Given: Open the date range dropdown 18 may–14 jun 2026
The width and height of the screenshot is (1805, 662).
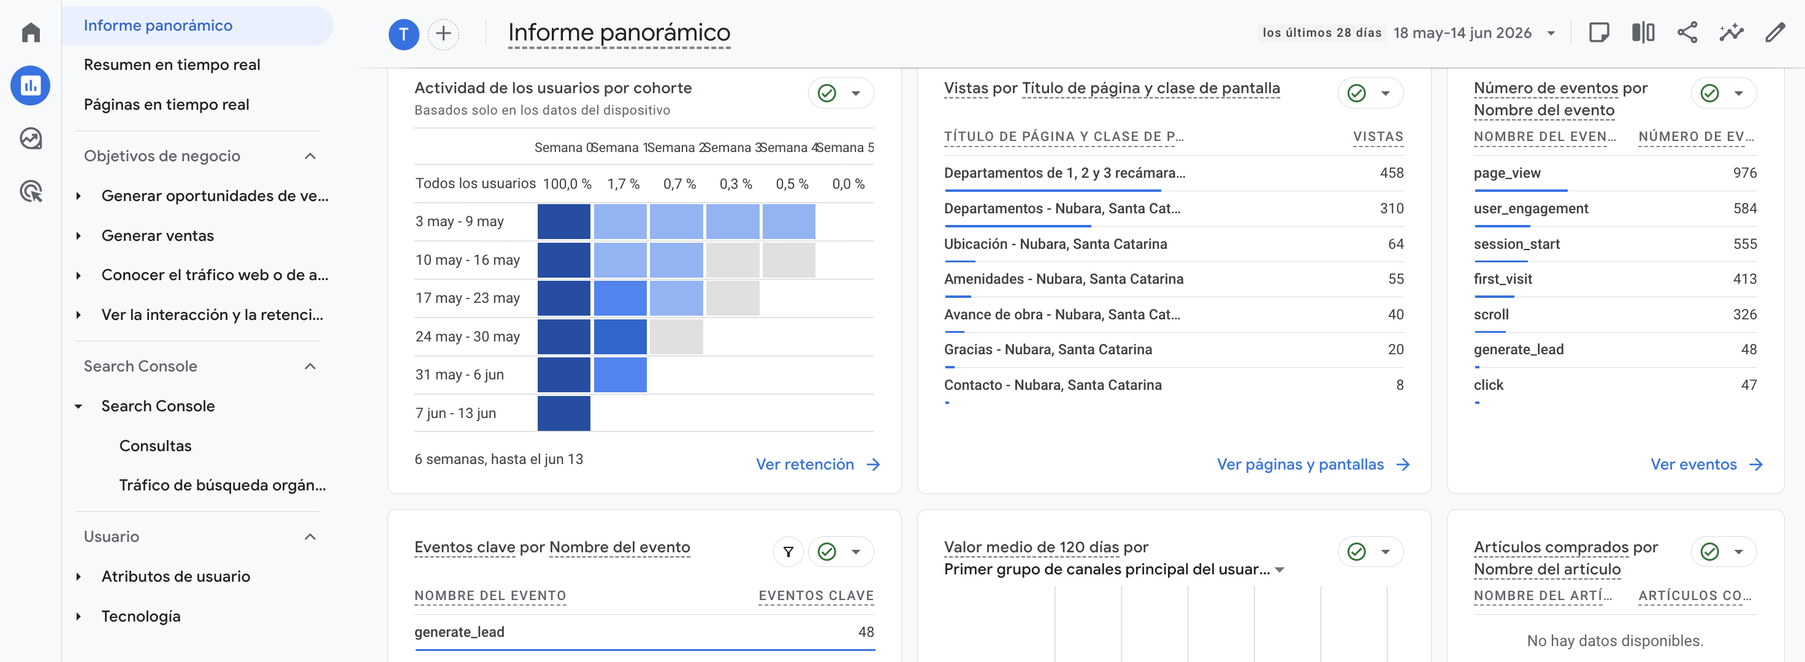Looking at the screenshot, I should (x=1475, y=33).
